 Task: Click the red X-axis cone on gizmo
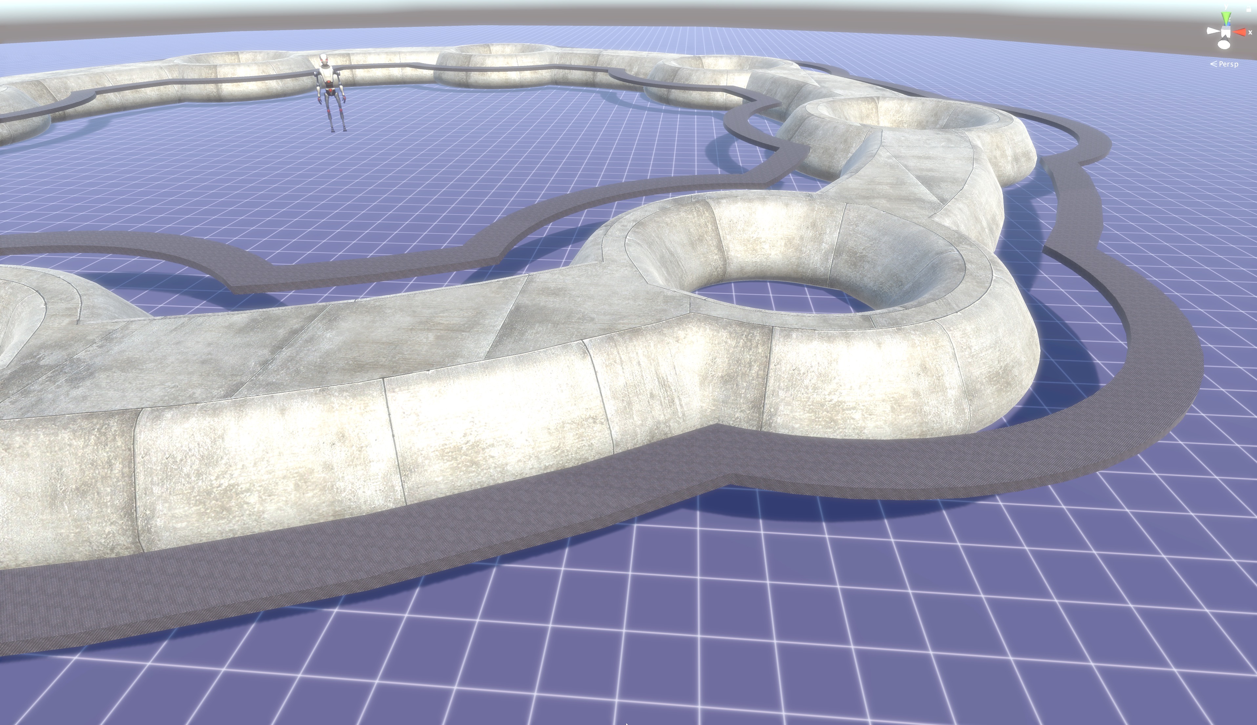pyautogui.click(x=1239, y=32)
